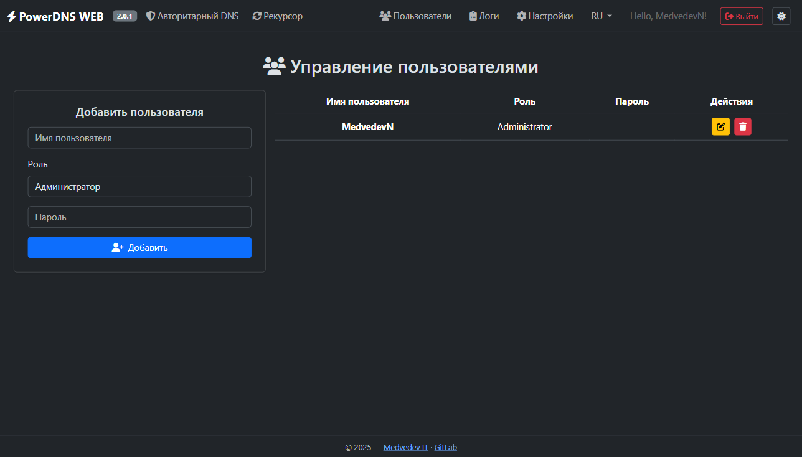Screen dimensions: 802x457
Task: Open the Рекурсор page
Action: coord(278,16)
